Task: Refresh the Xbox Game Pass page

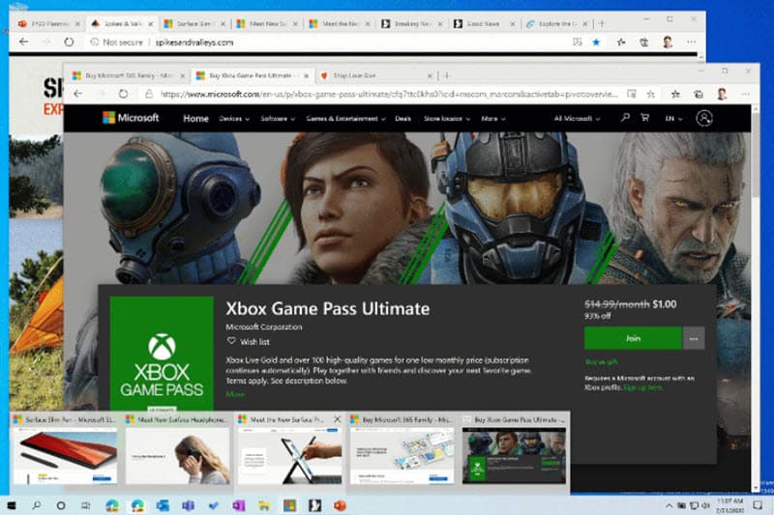Action: [123, 94]
